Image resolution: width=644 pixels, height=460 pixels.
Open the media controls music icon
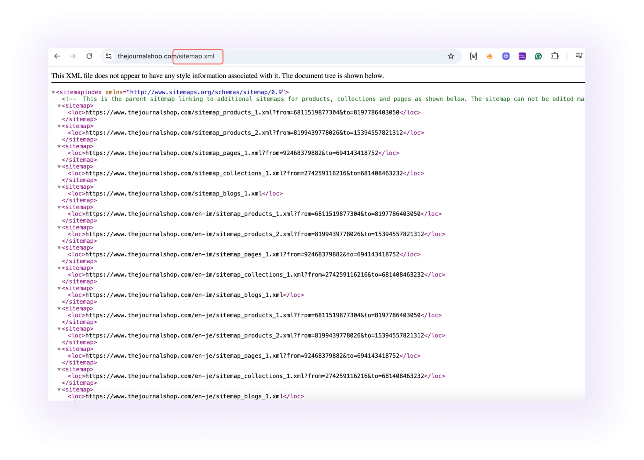(579, 56)
